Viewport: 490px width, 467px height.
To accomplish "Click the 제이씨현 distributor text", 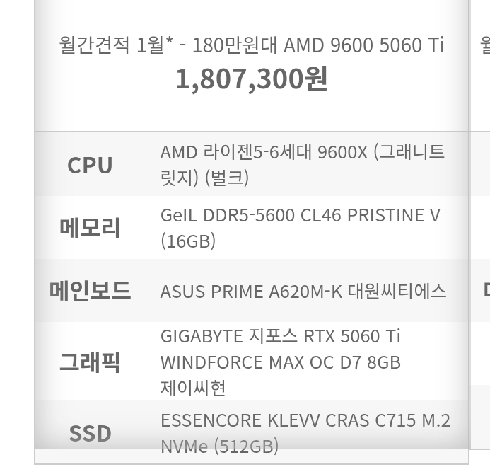I will click(x=192, y=388).
